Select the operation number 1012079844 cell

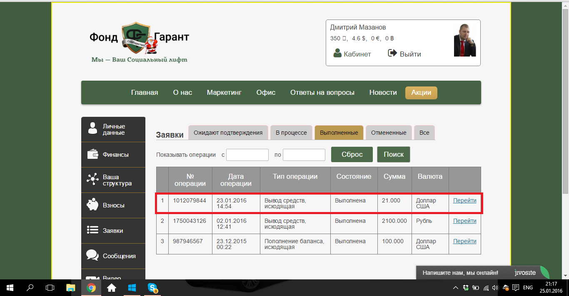point(190,203)
